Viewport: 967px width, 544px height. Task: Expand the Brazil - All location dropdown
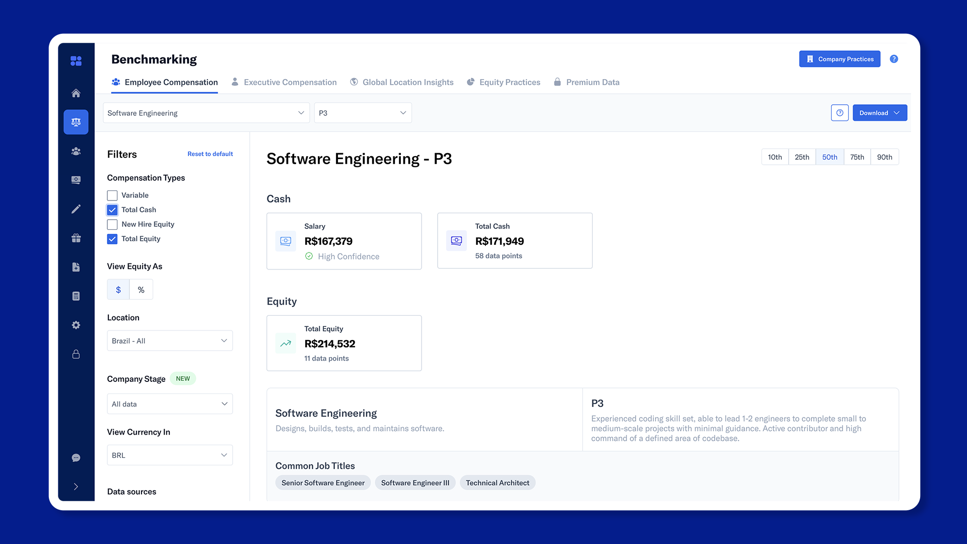[170, 341]
